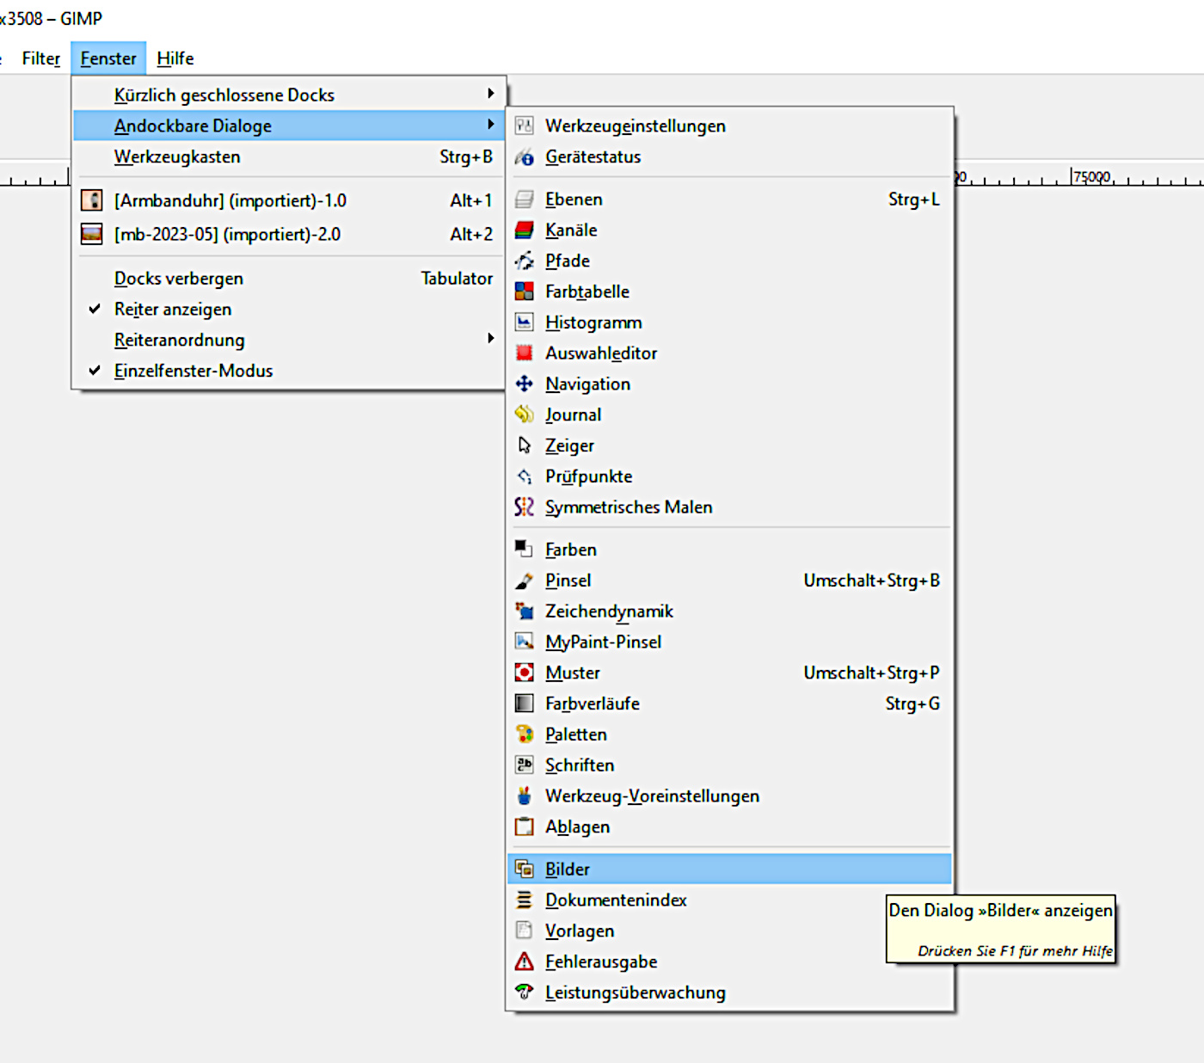Click the Schriften fonts icon

[524, 765]
